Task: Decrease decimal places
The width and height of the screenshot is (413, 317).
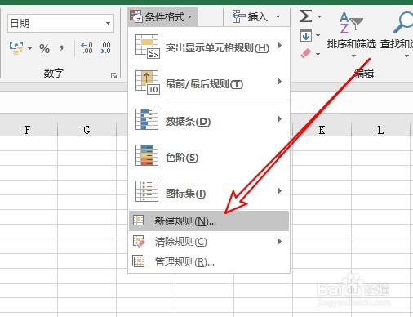Action: pos(105,48)
